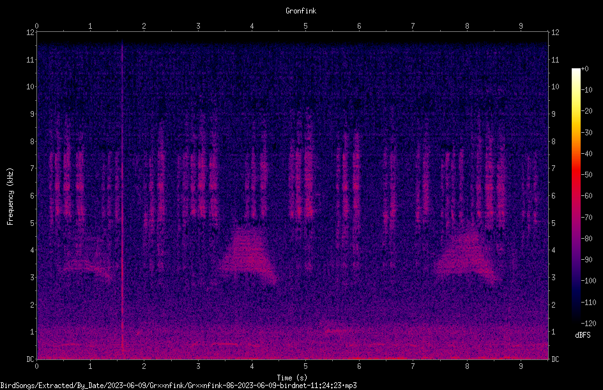Screen dimensions: 603x390
Task: Click the dB color scale gradient bar
Action: (x=576, y=196)
